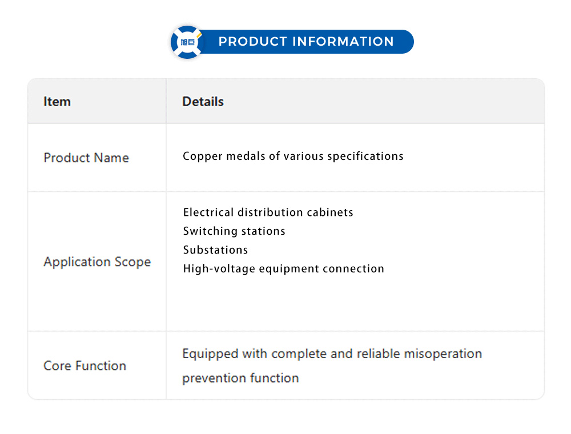Click the Switching stations entry
Screen dimensions: 571x434
point(234,231)
